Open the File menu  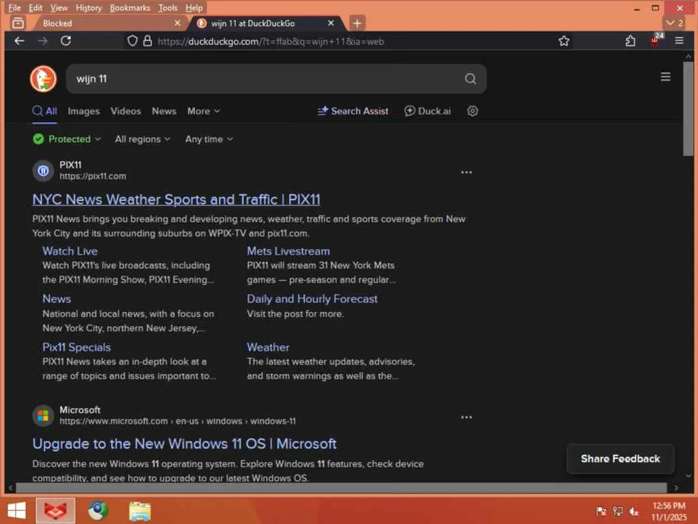pos(14,8)
